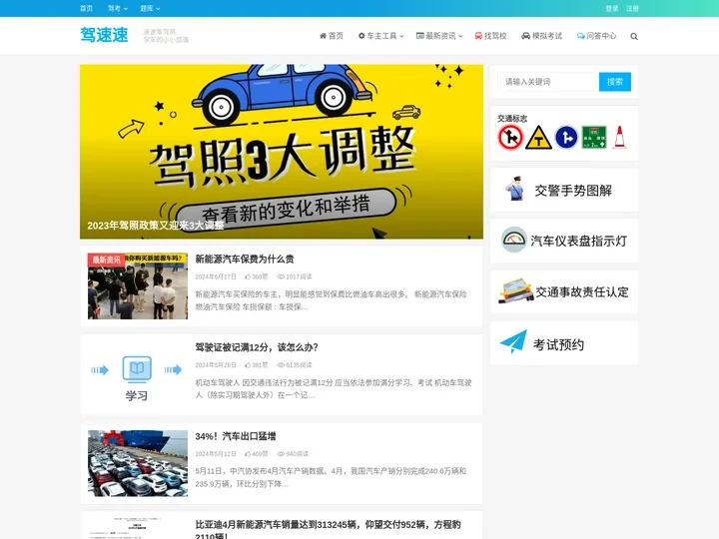Open the 比亚迪4月新能源汽车销量 article title
The image size is (719, 539).
pos(328,529)
